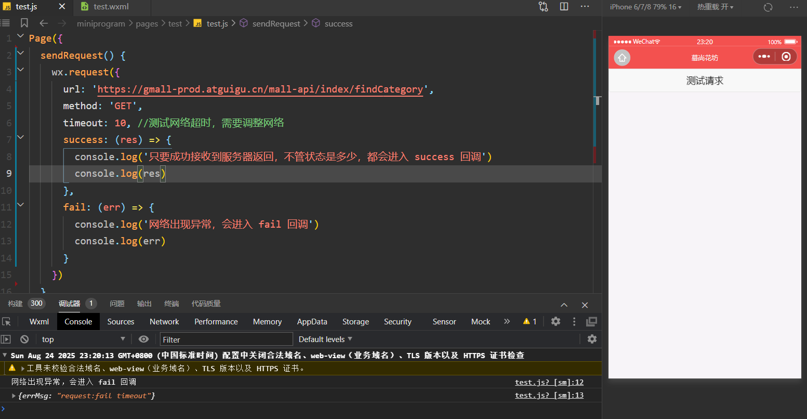
Task: Open the test.js? [sm]:12 source link
Action: pyautogui.click(x=549, y=382)
